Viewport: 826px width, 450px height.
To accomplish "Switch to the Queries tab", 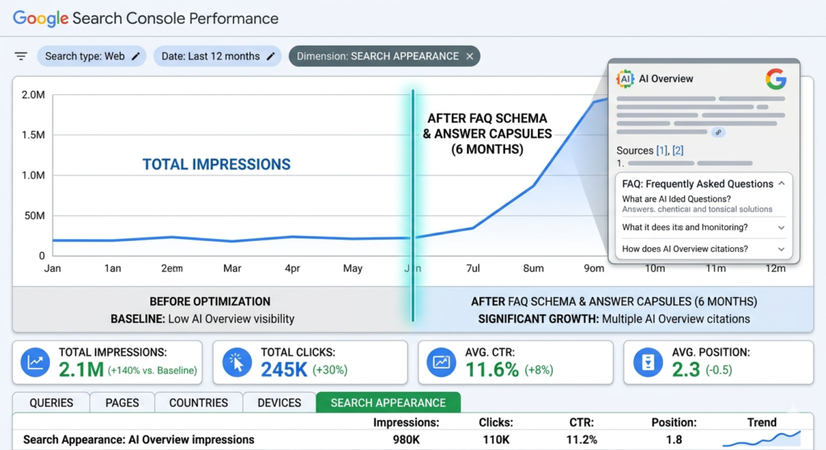I will click(51, 403).
